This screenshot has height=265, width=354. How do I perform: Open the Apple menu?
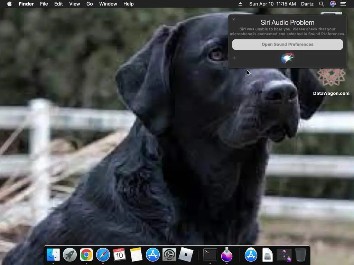[9, 4]
